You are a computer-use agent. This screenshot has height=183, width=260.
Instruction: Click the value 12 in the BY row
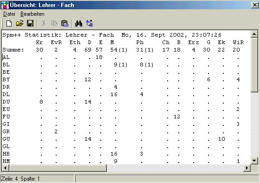click(88, 79)
